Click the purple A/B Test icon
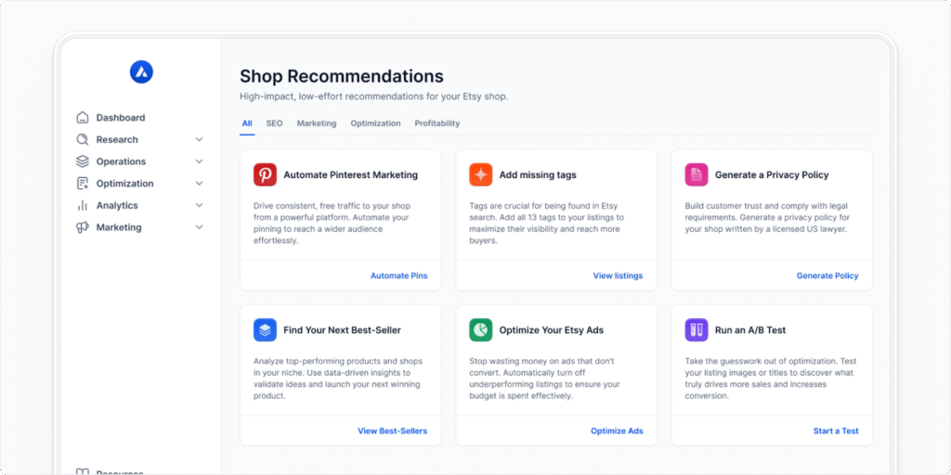Viewport: 951px width, 475px height. pyautogui.click(x=697, y=329)
